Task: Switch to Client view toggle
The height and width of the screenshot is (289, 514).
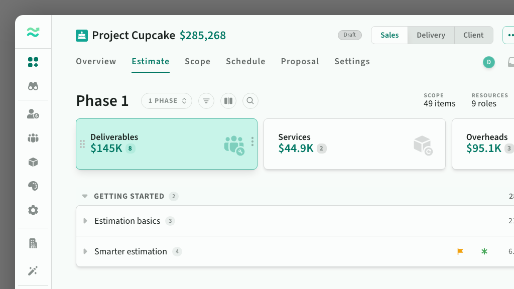Action: [473, 35]
